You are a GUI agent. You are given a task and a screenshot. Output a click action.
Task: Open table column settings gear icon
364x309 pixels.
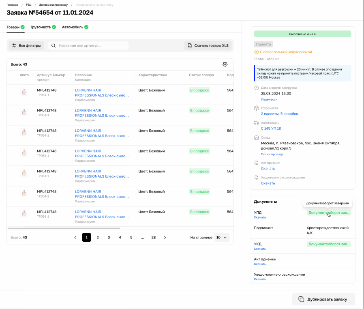[x=225, y=64]
